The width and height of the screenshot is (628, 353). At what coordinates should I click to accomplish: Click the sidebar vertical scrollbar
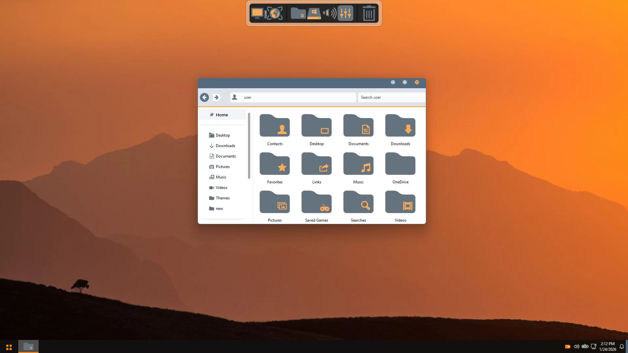point(249,146)
